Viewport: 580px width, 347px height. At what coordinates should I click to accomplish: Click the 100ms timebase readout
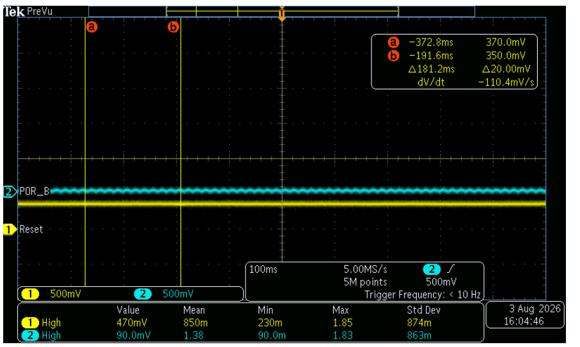click(x=263, y=269)
